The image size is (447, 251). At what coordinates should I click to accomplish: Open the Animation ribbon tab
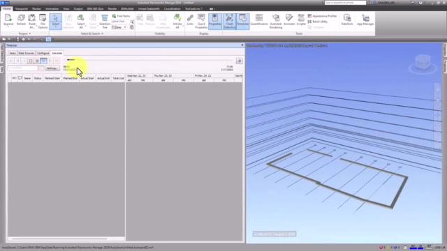pos(52,9)
